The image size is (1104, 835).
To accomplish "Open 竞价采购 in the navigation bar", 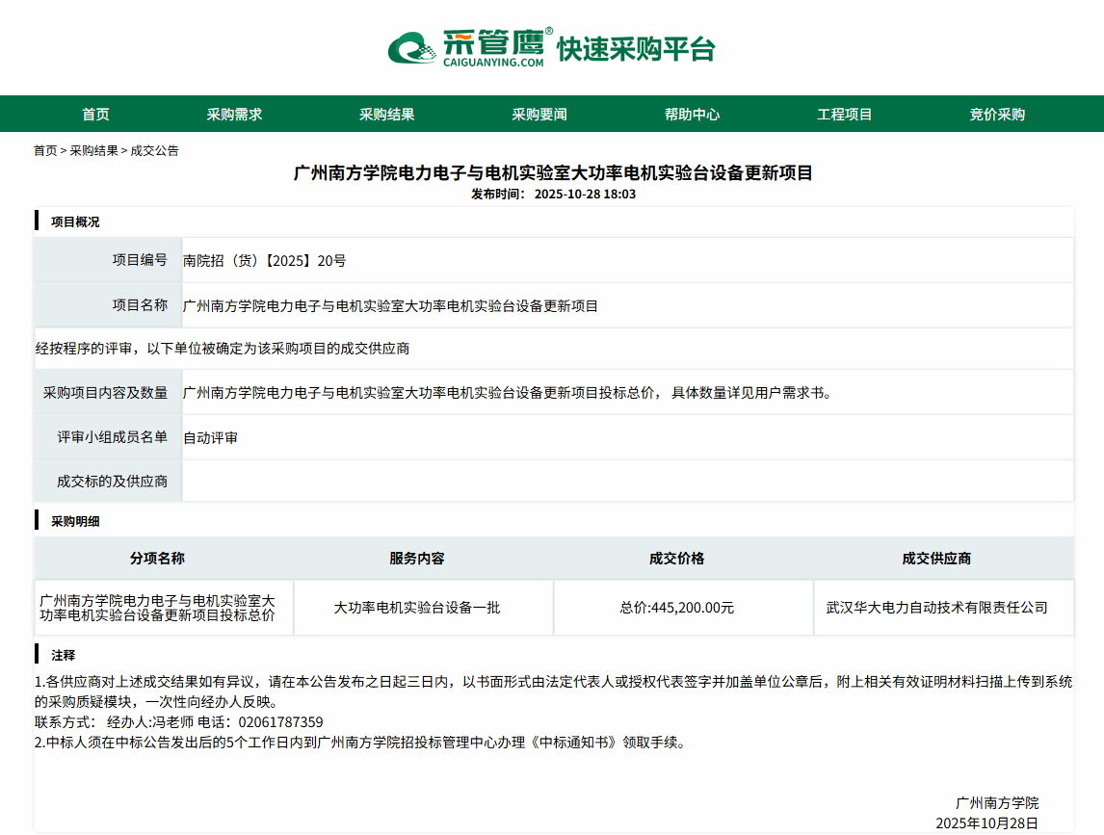I will pos(997,115).
